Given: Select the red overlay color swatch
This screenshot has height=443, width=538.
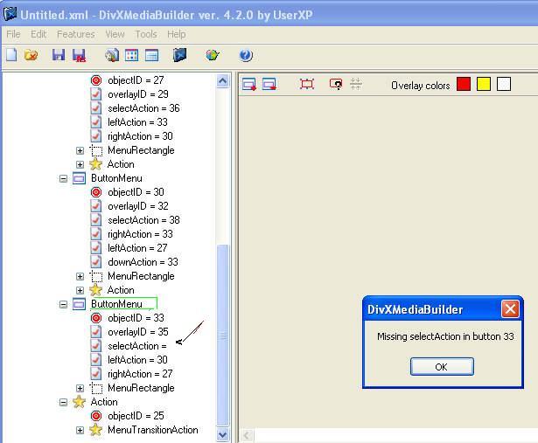Looking at the screenshot, I should pyautogui.click(x=464, y=84).
